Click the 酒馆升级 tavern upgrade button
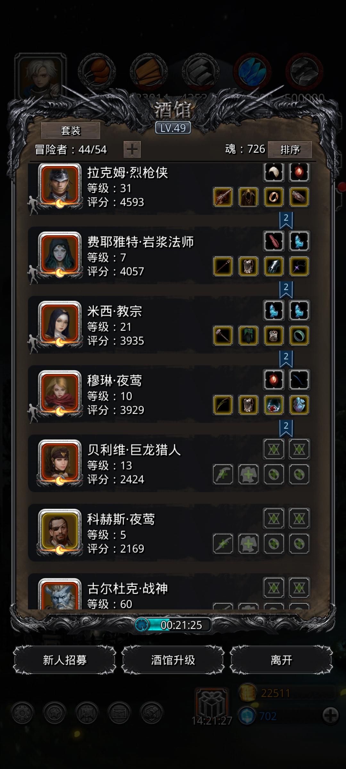 point(173,660)
